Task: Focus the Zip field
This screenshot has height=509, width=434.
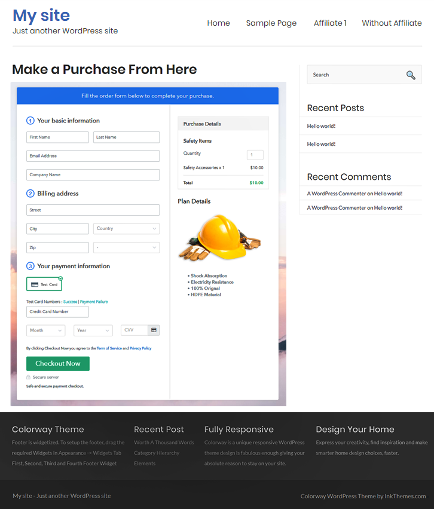Action: 57,247
